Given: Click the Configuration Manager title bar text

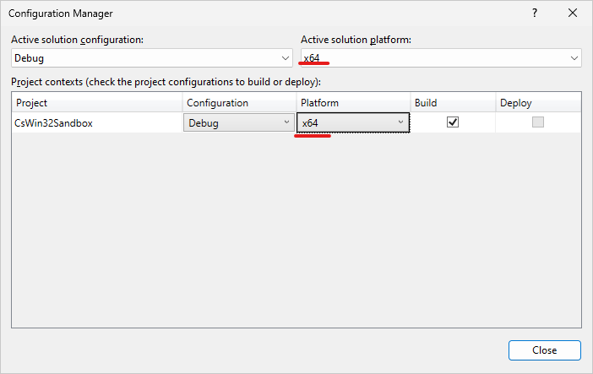Looking at the screenshot, I should [62, 14].
